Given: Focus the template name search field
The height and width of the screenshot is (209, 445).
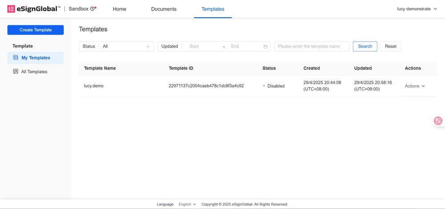Looking at the screenshot, I should point(311,47).
